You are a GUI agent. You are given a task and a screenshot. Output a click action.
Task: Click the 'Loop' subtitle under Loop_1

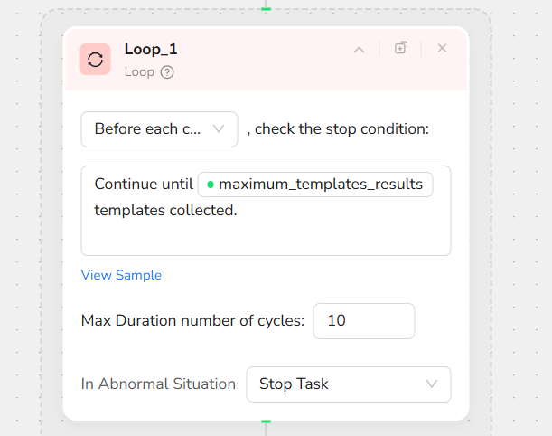pos(139,72)
